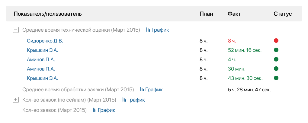Viewport: 308px width, 123px height.
Task: Select green status dot in the 4 ч. row
Action: tap(276, 59)
